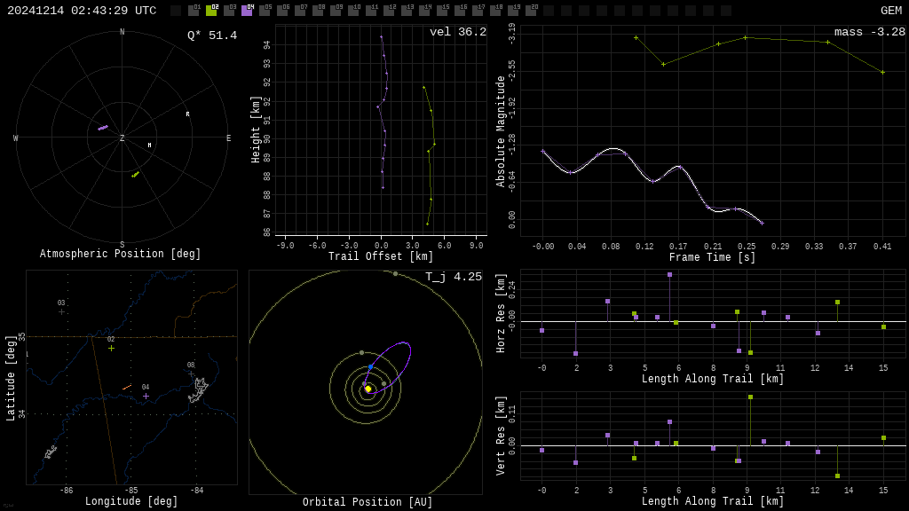Click the station 02 green cross on map
The image size is (909, 511).
point(111,348)
